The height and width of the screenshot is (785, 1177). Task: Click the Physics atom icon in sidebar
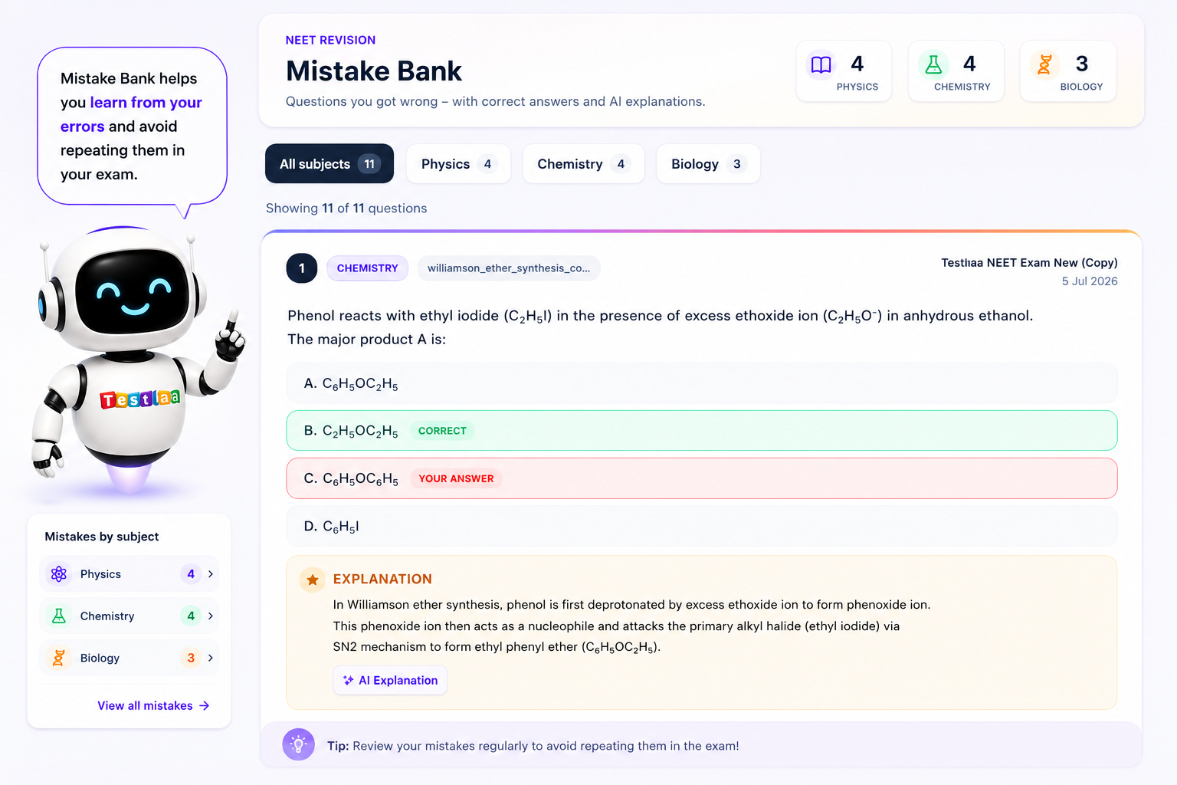click(x=59, y=574)
